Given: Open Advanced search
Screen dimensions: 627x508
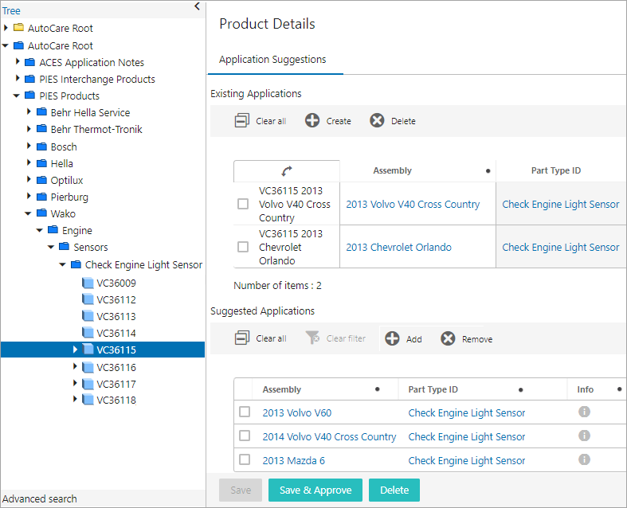Looking at the screenshot, I should click(40, 498).
